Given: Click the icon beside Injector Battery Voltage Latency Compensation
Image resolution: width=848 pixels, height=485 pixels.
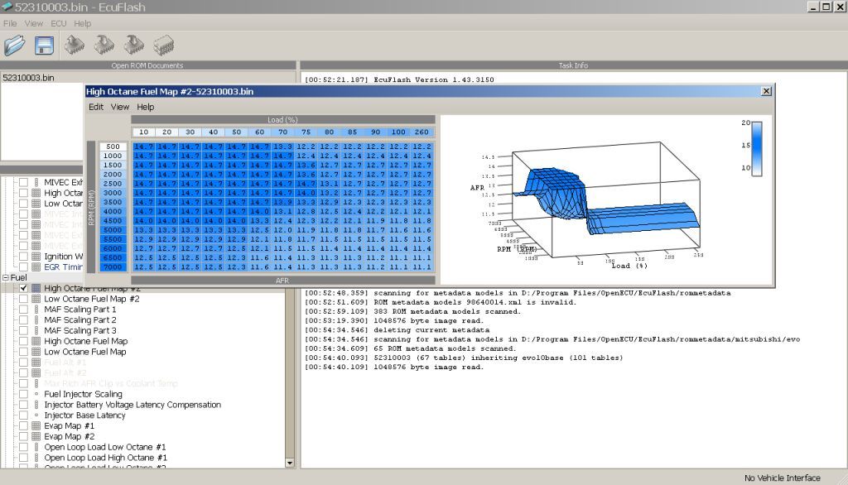Looking at the screenshot, I should [36, 405].
